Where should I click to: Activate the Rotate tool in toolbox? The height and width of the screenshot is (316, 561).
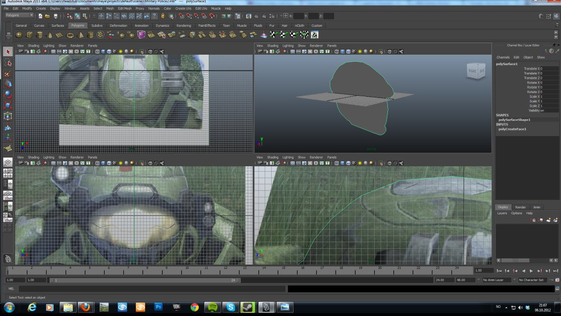pos(8,95)
